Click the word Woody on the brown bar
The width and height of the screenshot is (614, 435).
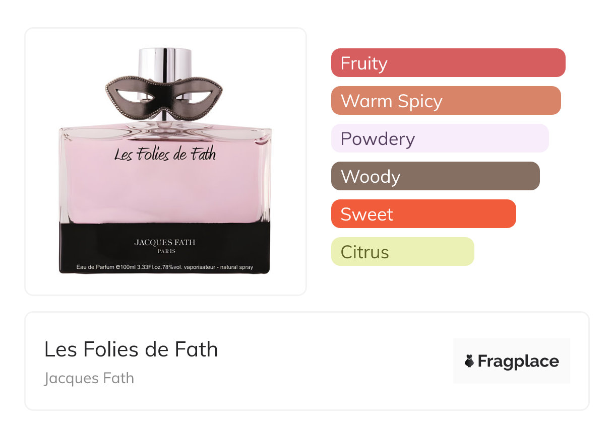[x=371, y=177]
